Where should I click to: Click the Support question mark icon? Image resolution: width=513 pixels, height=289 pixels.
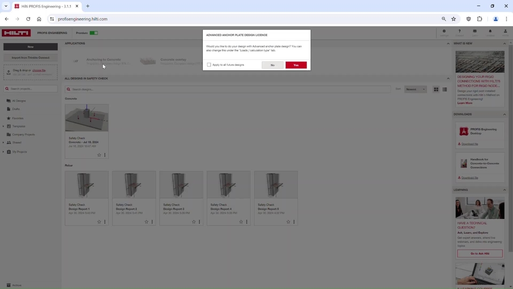pyautogui.click(x=459, y=31)
